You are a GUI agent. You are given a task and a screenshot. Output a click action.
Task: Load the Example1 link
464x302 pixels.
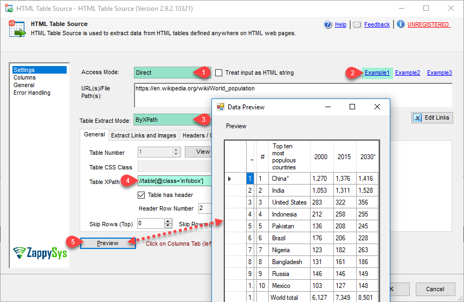377,73
